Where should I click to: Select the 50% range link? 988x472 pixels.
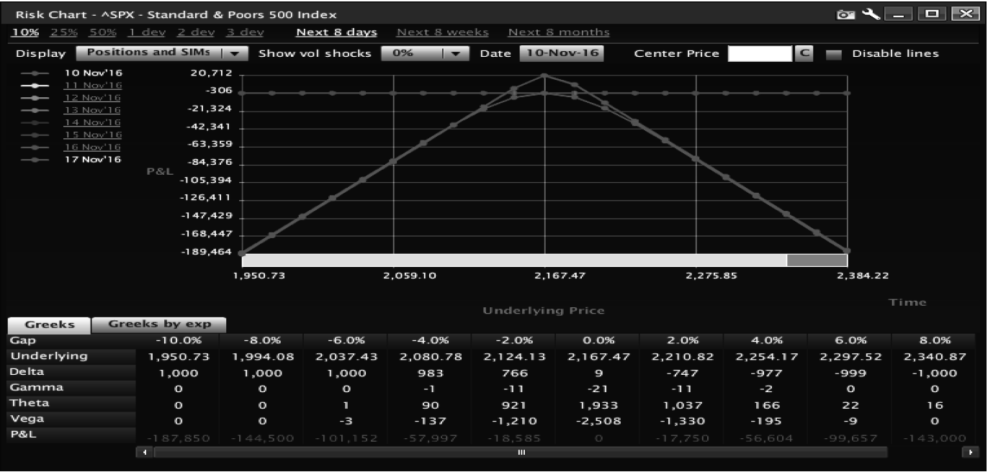click(102, 32)
